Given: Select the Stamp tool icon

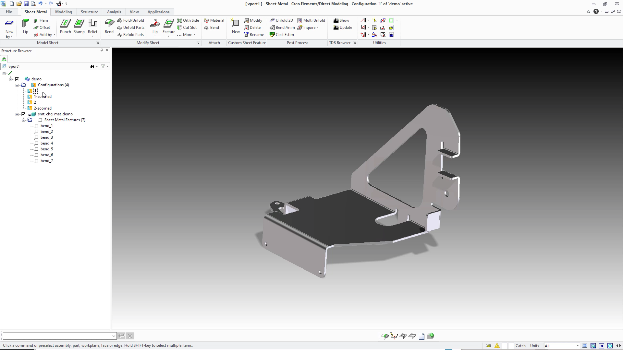Looking at the screenshot, I should pos(79,26).
